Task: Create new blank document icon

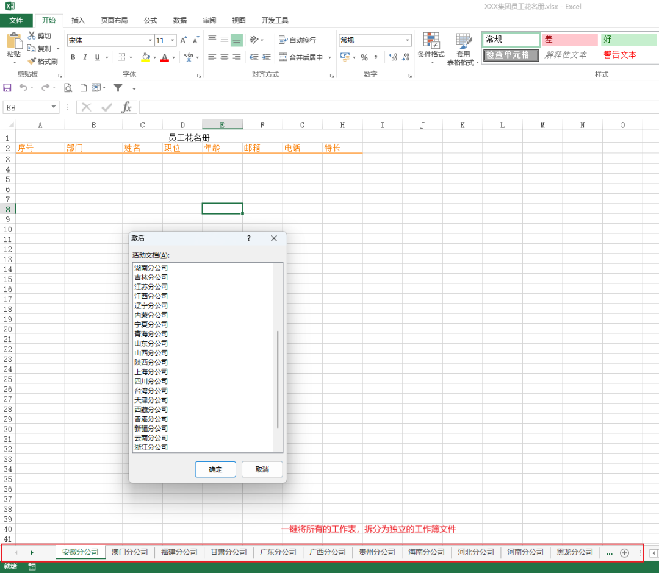Action: point(83,88)
